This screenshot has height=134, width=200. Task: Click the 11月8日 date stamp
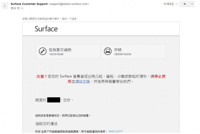[169, 4]
